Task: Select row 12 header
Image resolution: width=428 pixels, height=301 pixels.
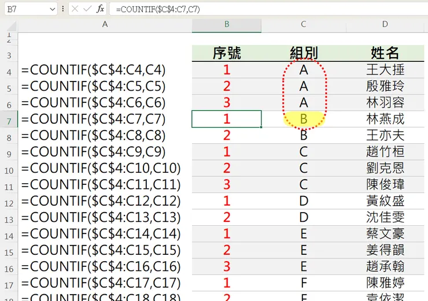Action: pos(9,201)
